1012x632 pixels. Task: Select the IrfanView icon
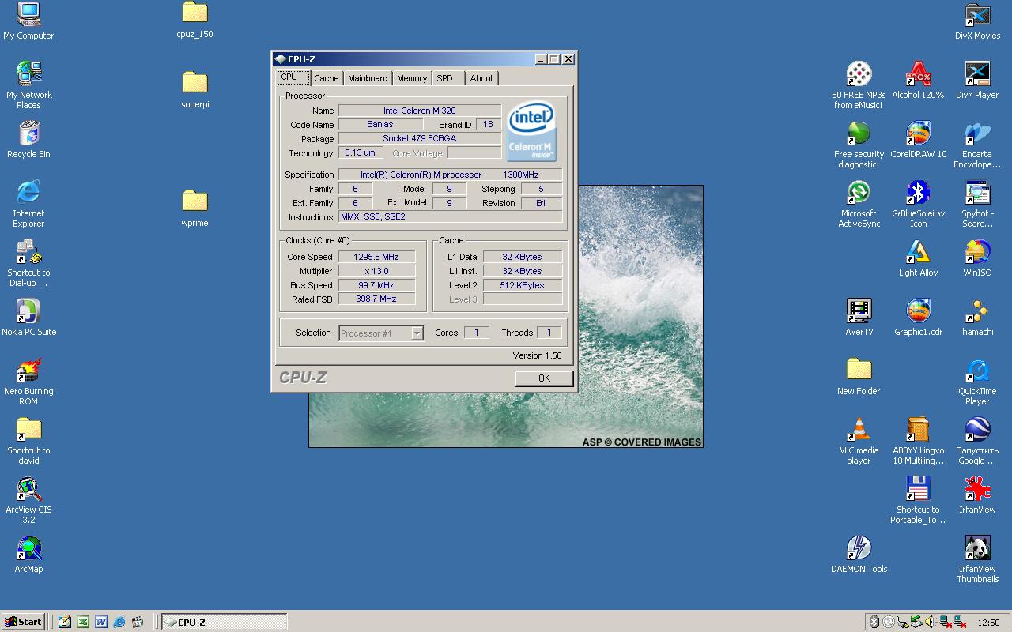pyautogui.click(x=977, y=495)
